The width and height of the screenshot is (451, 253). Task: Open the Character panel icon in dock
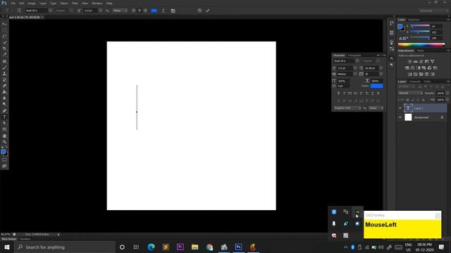coord(392,58)
